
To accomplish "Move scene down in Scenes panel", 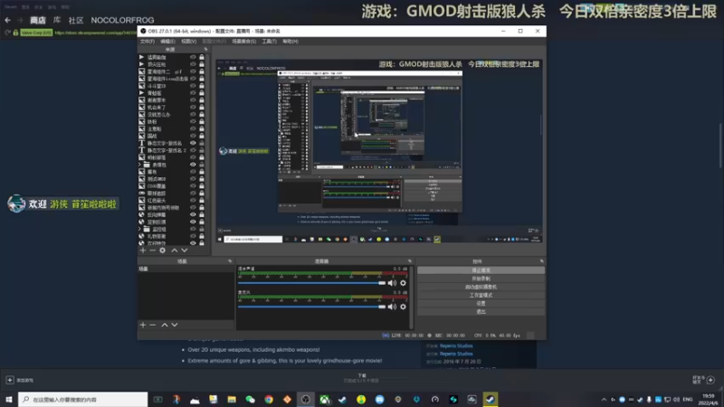I will click(175, 325).
